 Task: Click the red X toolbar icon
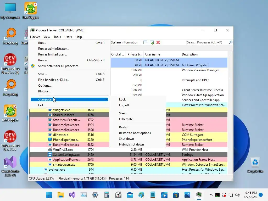point(158,42)
